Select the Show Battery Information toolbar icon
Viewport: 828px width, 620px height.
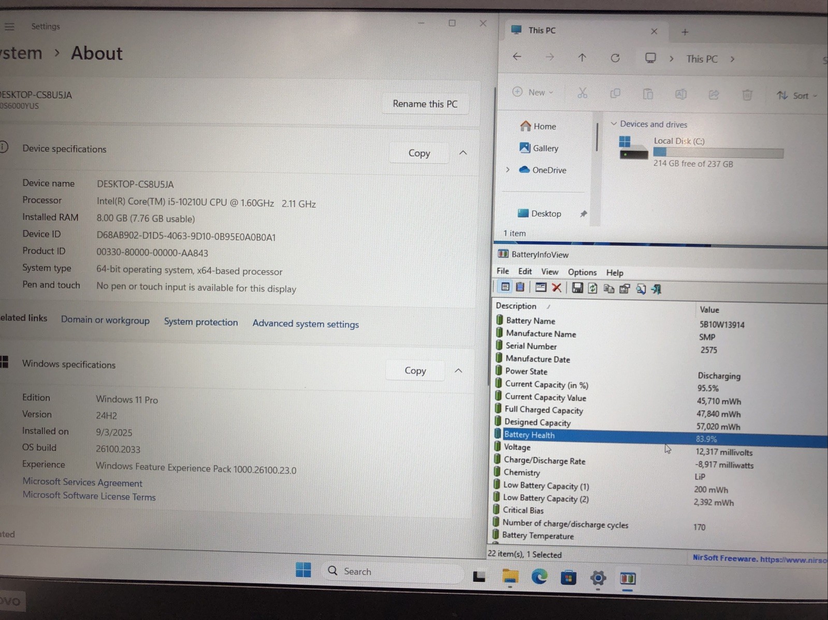pos(505,287)
